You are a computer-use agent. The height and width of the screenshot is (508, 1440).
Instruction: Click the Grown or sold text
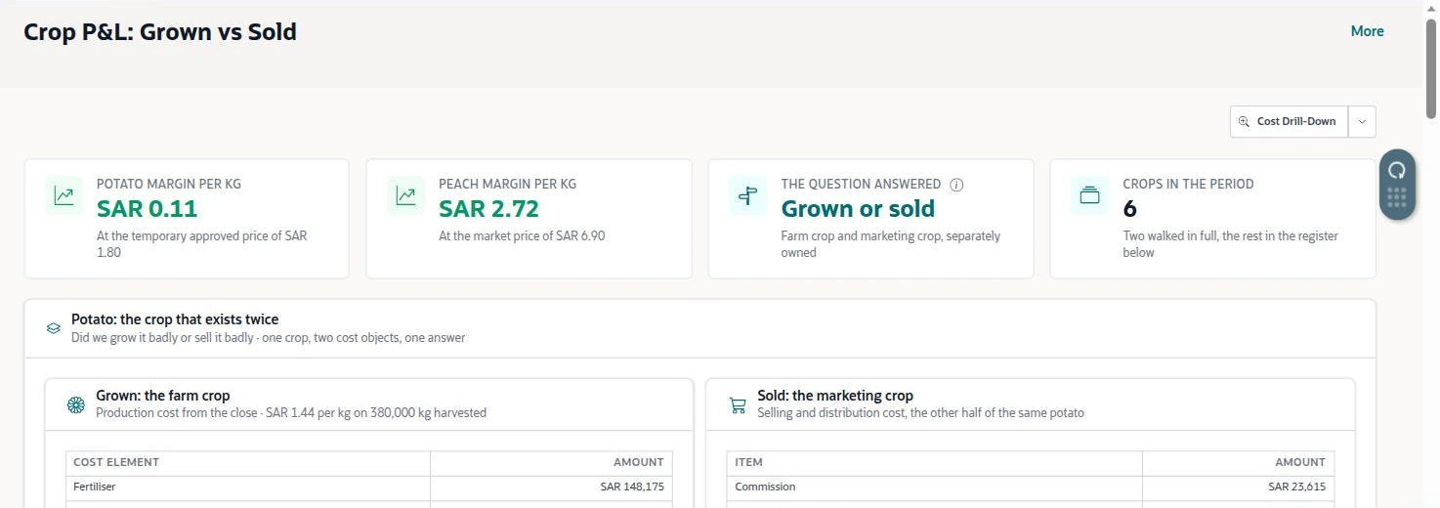tap(858, 209)
